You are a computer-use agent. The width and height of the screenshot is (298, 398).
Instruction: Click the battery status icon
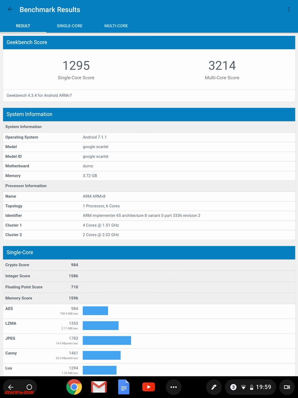click(x=252, y=387)
